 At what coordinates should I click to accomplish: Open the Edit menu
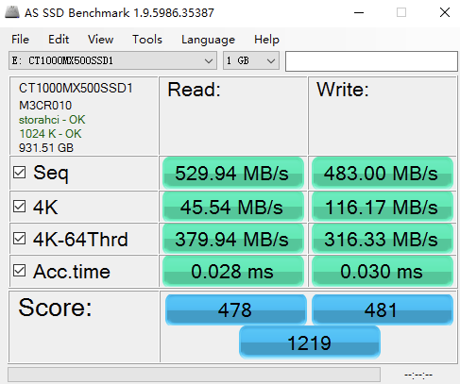point(59,40)
